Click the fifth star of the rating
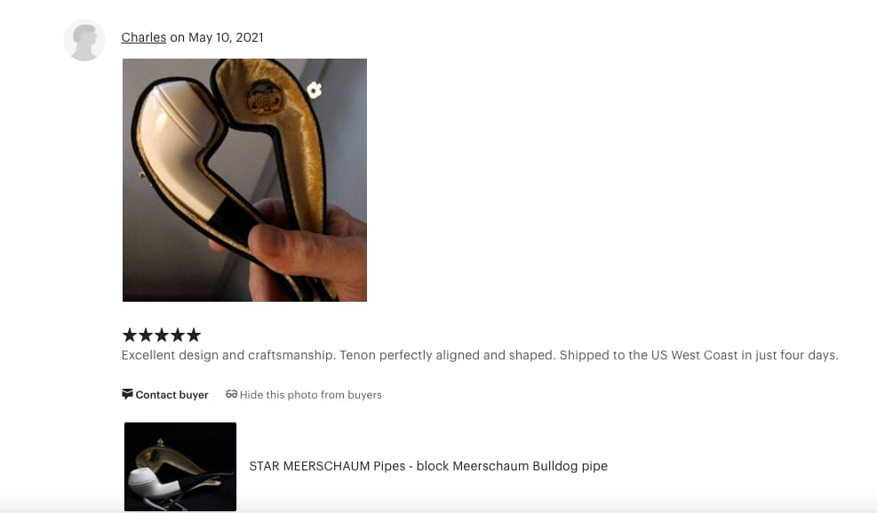The width and height of the screenshot is (877, 513). 194,335
